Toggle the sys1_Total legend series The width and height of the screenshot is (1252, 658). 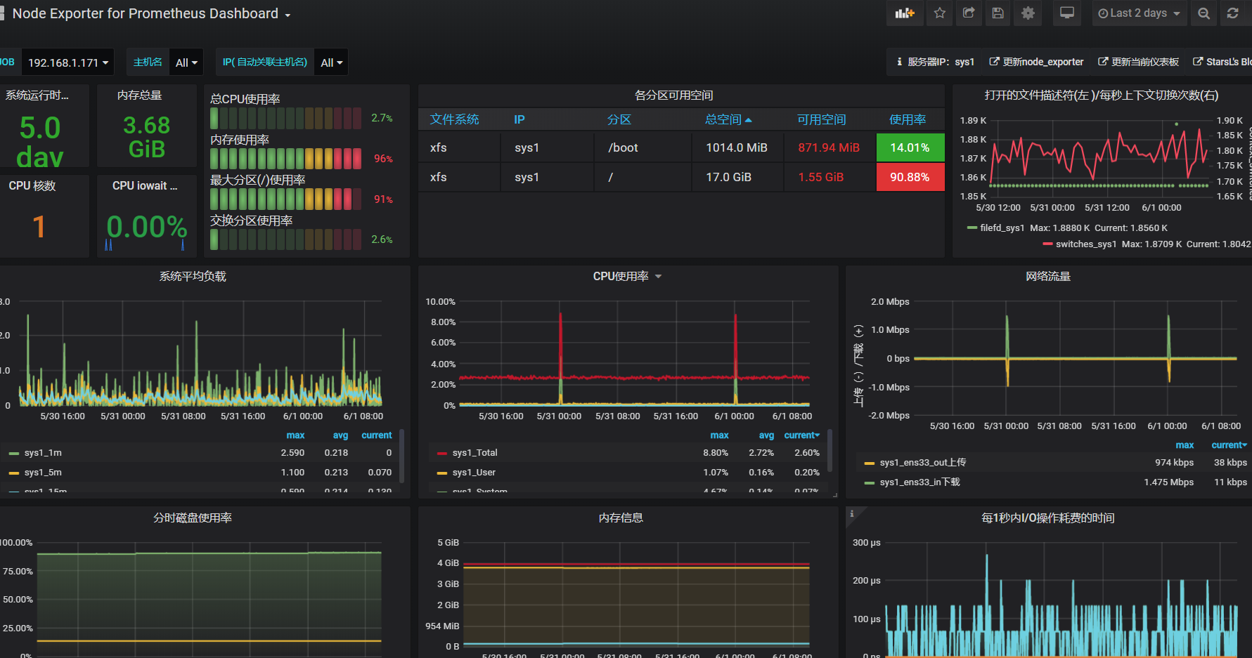coord(475,453)
